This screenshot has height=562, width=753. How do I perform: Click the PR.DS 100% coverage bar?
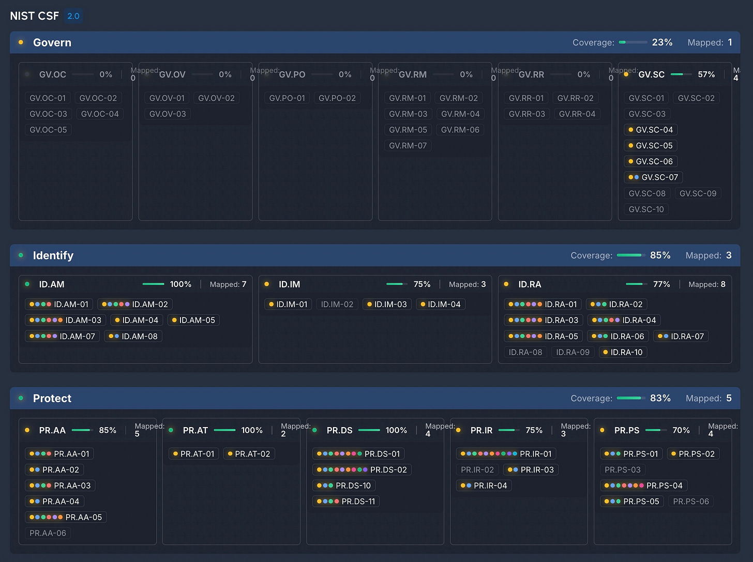point(369,430)
